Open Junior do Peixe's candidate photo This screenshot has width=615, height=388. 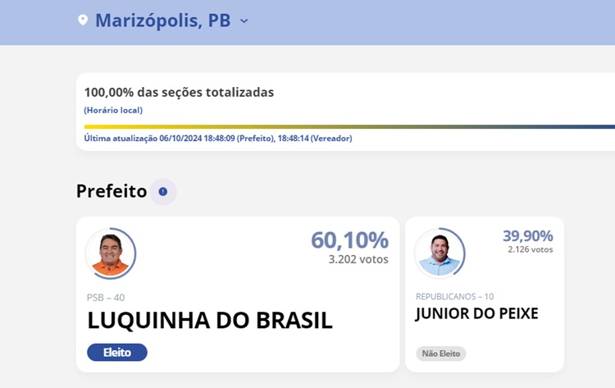tap(439, 252)
